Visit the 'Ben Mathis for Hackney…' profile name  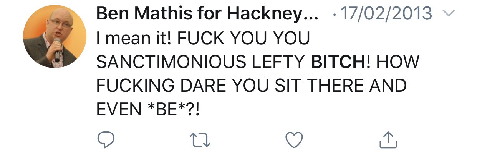(x=207, y=15)
